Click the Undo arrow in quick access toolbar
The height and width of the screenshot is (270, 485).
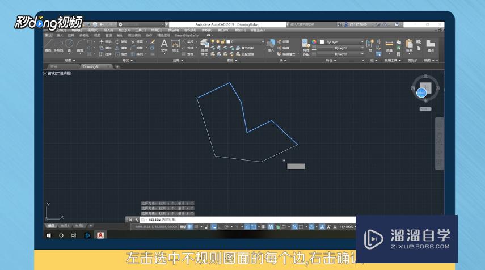click(102, 24)
